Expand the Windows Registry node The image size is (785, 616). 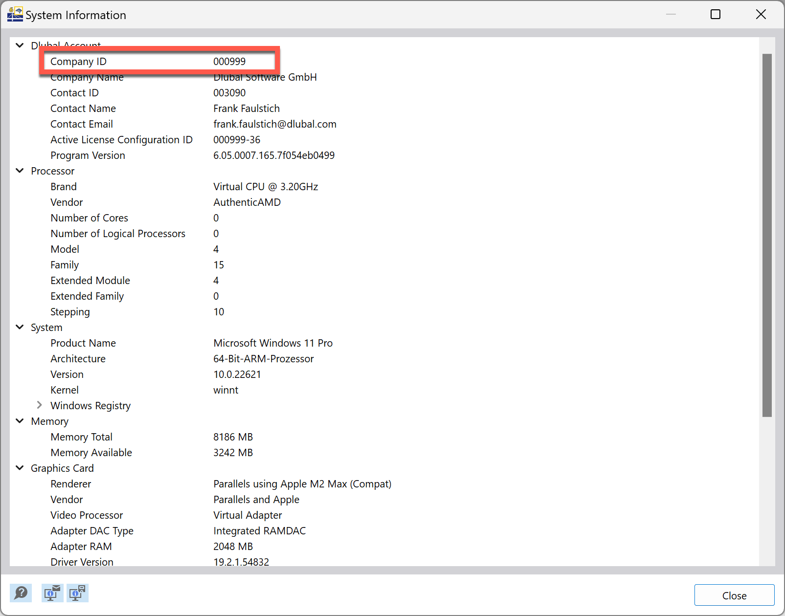point(39,405)
